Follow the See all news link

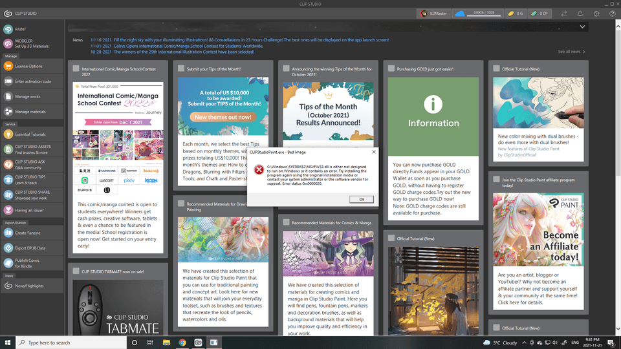(x=571, y=52)
